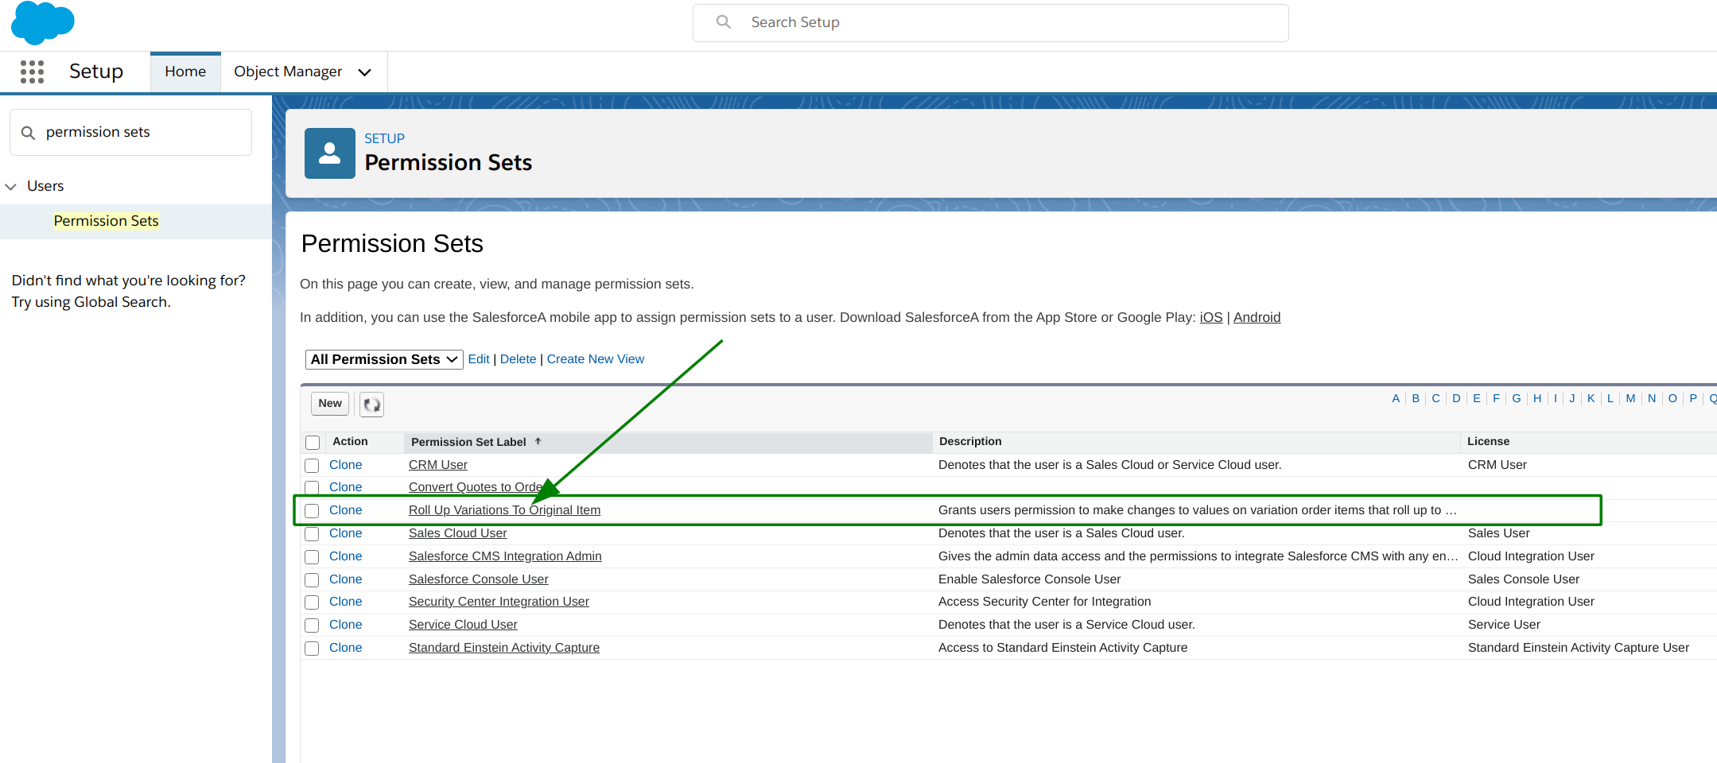Click the Quick Find box with permission sets

tap(130, 132)
